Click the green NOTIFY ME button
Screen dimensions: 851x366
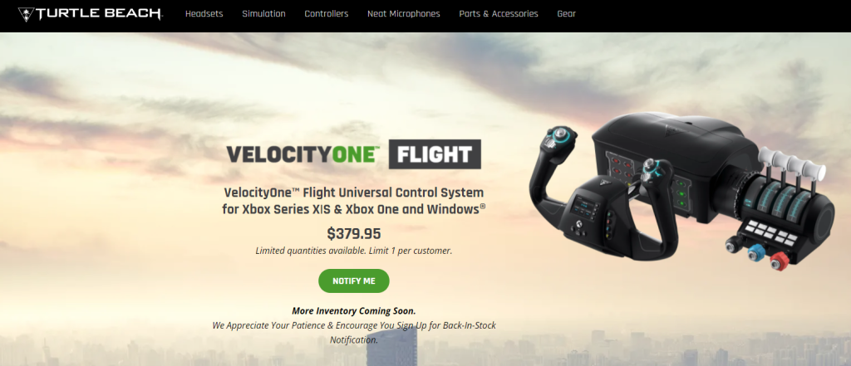point(354,281)
